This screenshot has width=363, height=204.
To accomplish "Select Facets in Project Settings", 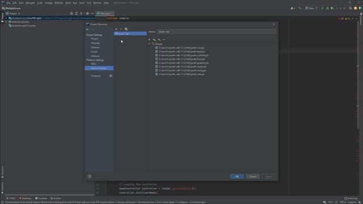I will tap(94, 52).
